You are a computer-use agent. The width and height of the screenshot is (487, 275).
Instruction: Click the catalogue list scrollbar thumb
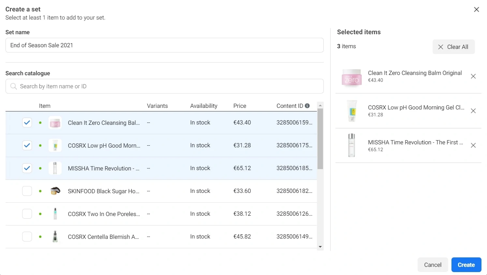point(320,138)
